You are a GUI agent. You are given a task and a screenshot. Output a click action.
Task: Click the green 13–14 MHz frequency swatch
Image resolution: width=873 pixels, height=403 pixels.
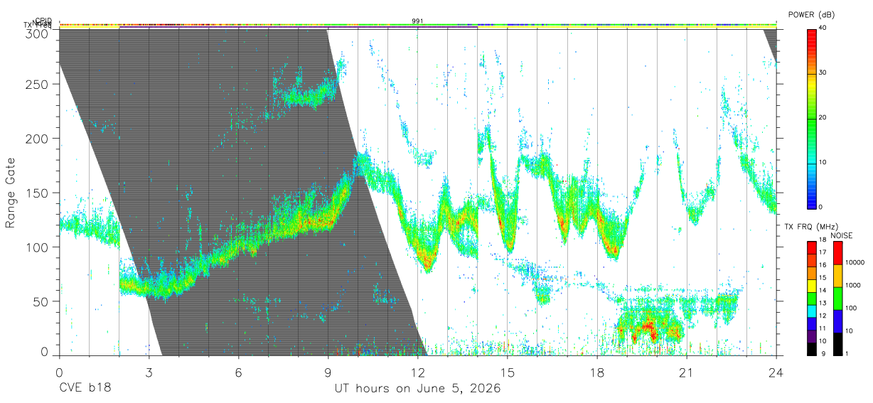pyautogui.click(x=811, y=298)
